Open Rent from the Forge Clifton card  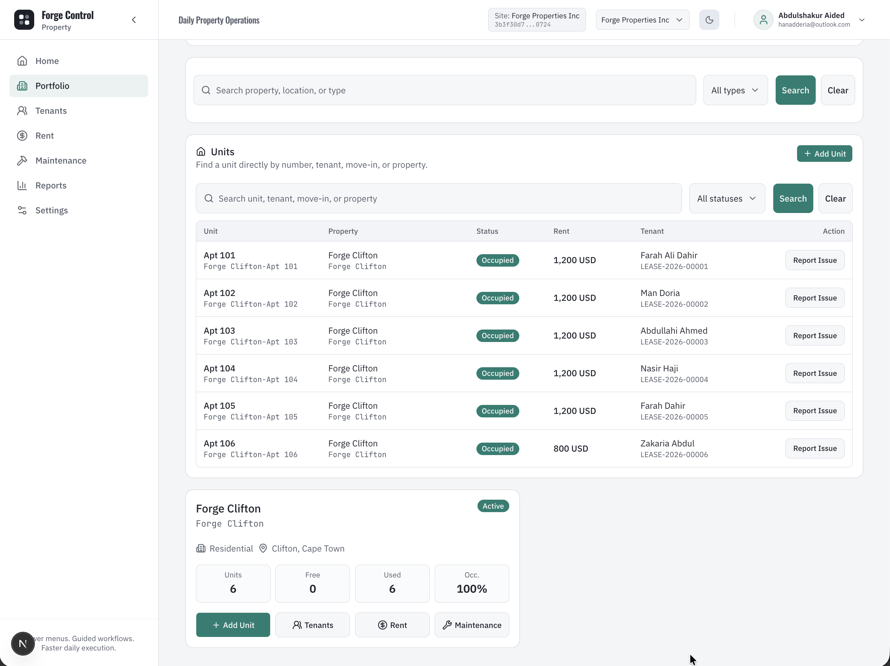(x=392, y=625)
